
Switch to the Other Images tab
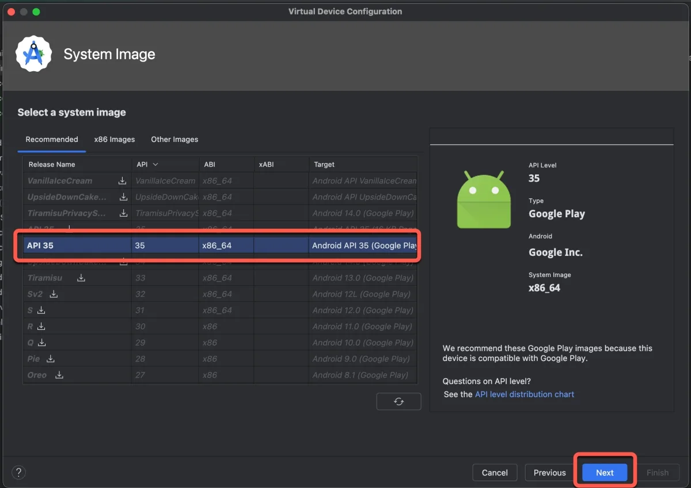tap(174, 139)
